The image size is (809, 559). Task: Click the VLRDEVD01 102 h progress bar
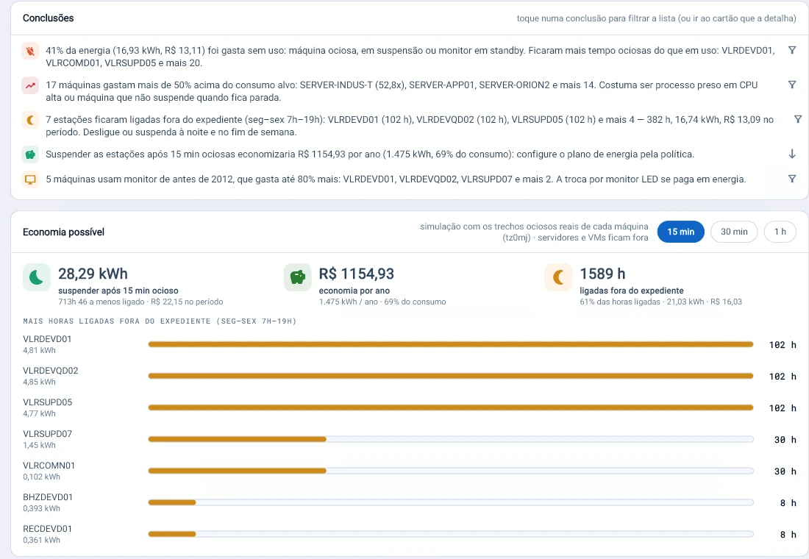450,344
